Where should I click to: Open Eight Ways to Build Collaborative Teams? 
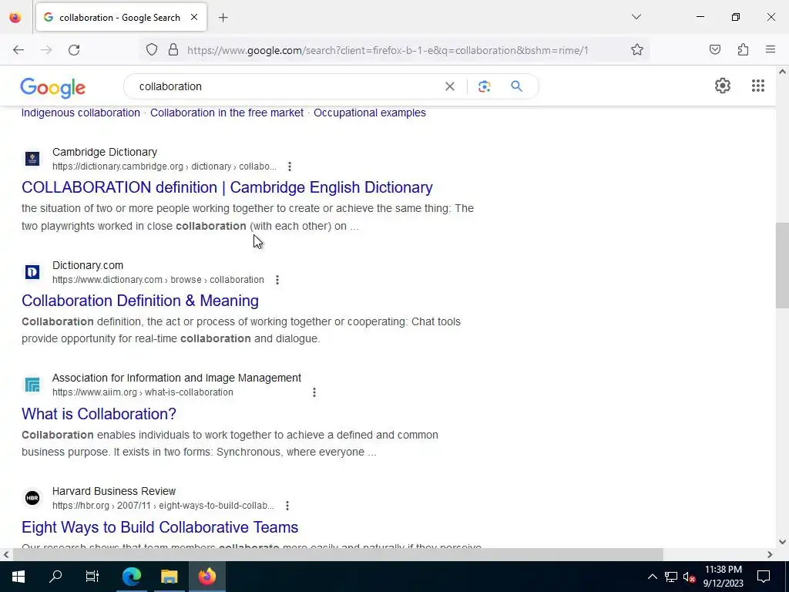pos(160,527)
